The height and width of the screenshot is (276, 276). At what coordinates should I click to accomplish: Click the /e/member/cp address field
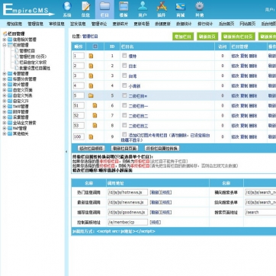click(x=127, y=223)
